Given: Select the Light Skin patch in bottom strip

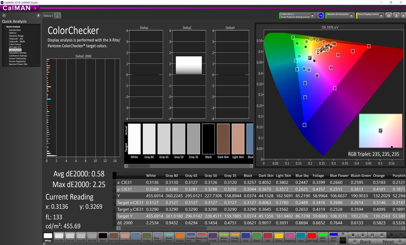Looking at the screenshot, I should pos(125,237).
